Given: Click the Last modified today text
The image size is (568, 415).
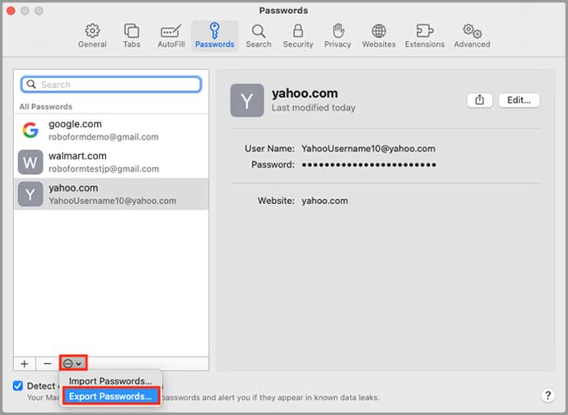Looking at the screenshot, I should (x=314, y=108).
